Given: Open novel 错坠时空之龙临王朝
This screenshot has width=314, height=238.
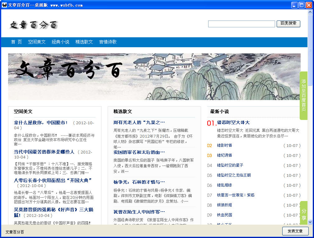Looking at the screenshot, I should pyautogui.click(x=234, y=175).
